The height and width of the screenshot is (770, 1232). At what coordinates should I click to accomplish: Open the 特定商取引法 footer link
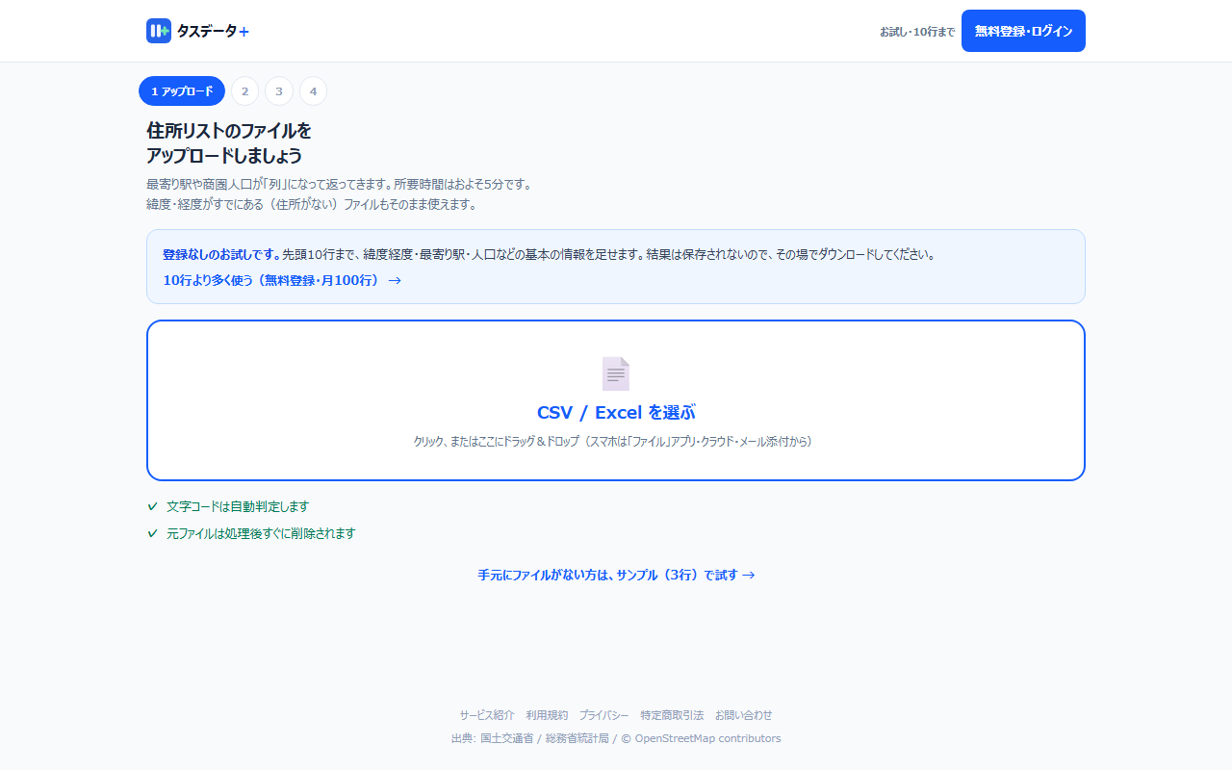(x=672, y=715)
